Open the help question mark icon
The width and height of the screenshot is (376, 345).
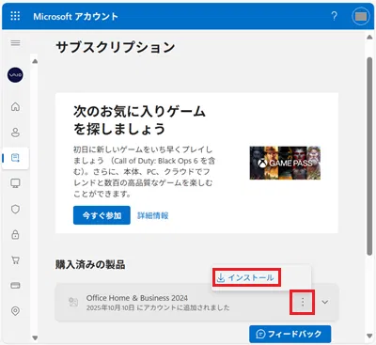tap(335, 16)
